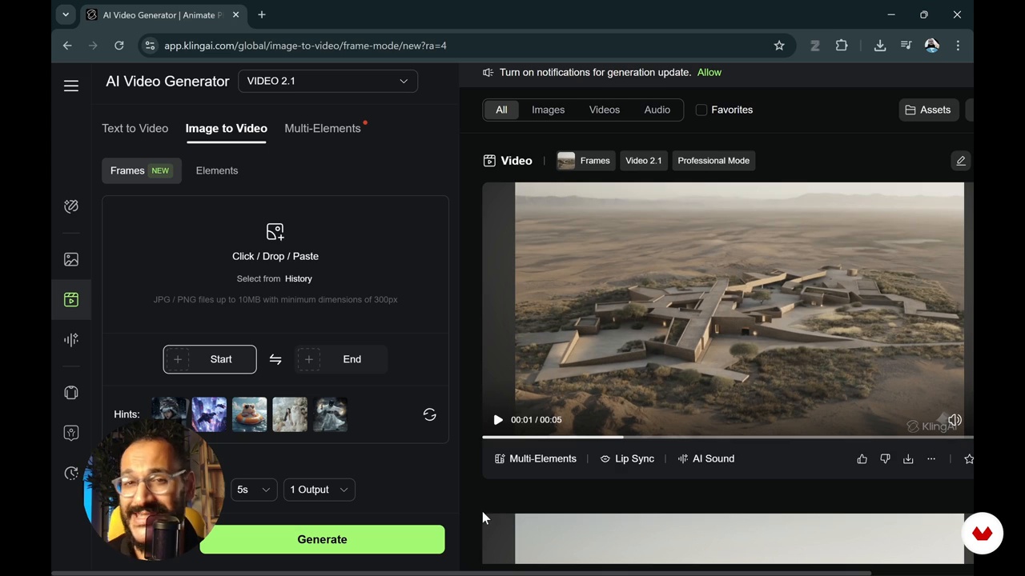Image resolution: width=1025 pixels, height=576 pixels.
Task: Select the orange cat hint thumbnail
Action: (250, 414)
